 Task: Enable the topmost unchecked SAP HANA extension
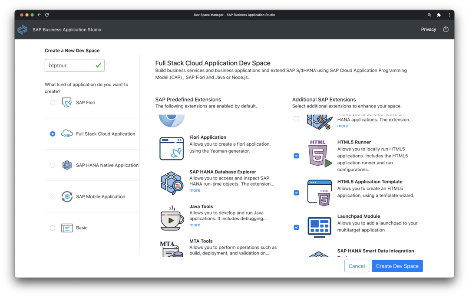tap(296, 118)
